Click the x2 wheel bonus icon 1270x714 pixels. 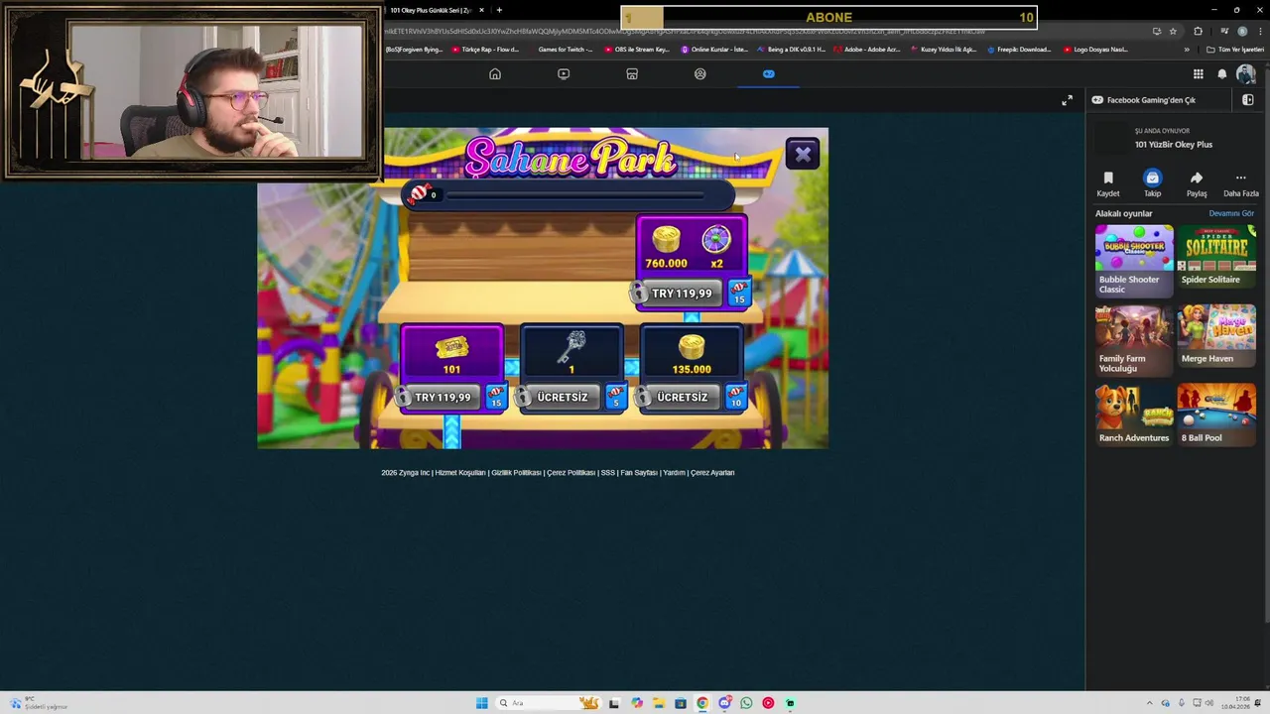[716, 240]
